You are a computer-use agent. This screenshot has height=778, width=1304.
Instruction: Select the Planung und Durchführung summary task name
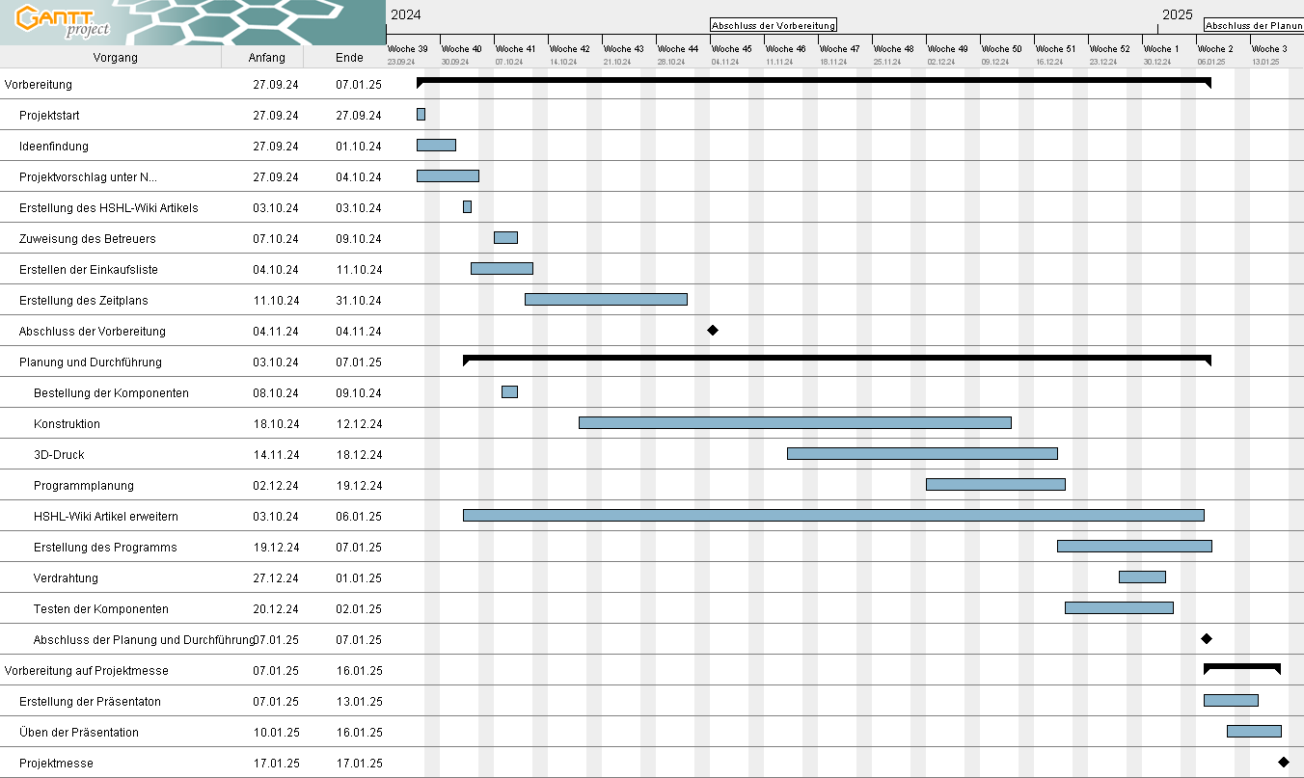point(91,362)
